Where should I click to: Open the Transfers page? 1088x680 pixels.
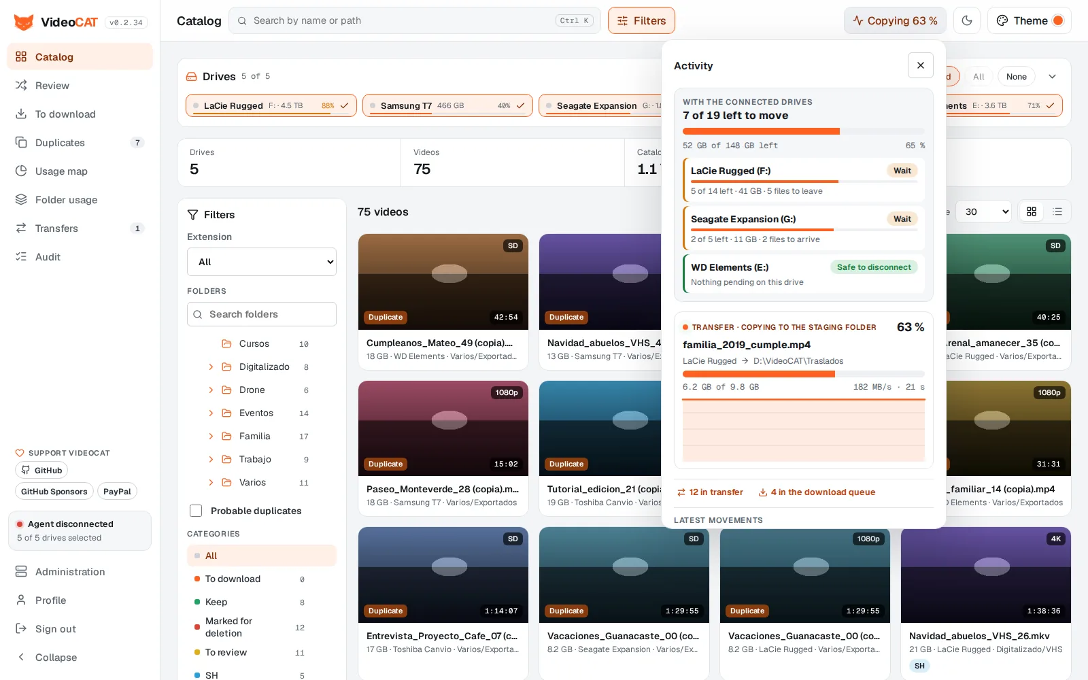coord(80,228)
